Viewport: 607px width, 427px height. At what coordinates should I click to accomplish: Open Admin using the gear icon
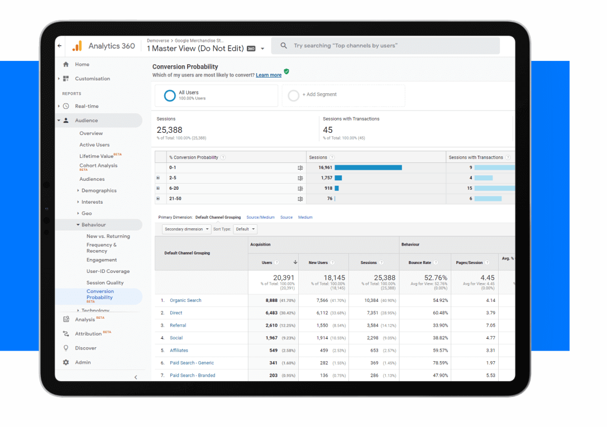pyautogui.click(x=66, y=362)
